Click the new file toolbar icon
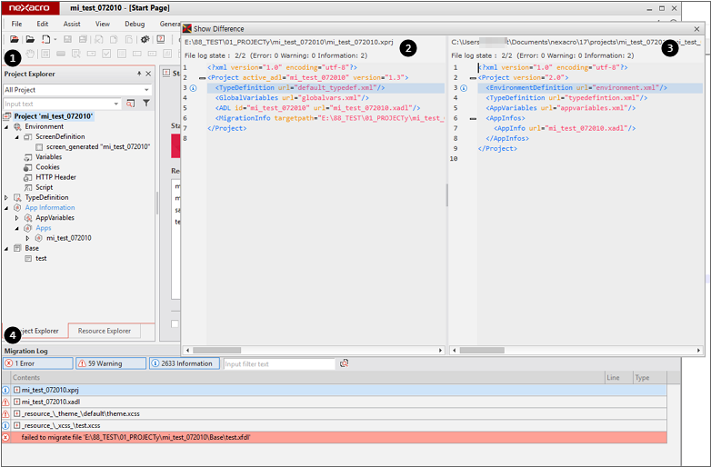 [45, 39]
